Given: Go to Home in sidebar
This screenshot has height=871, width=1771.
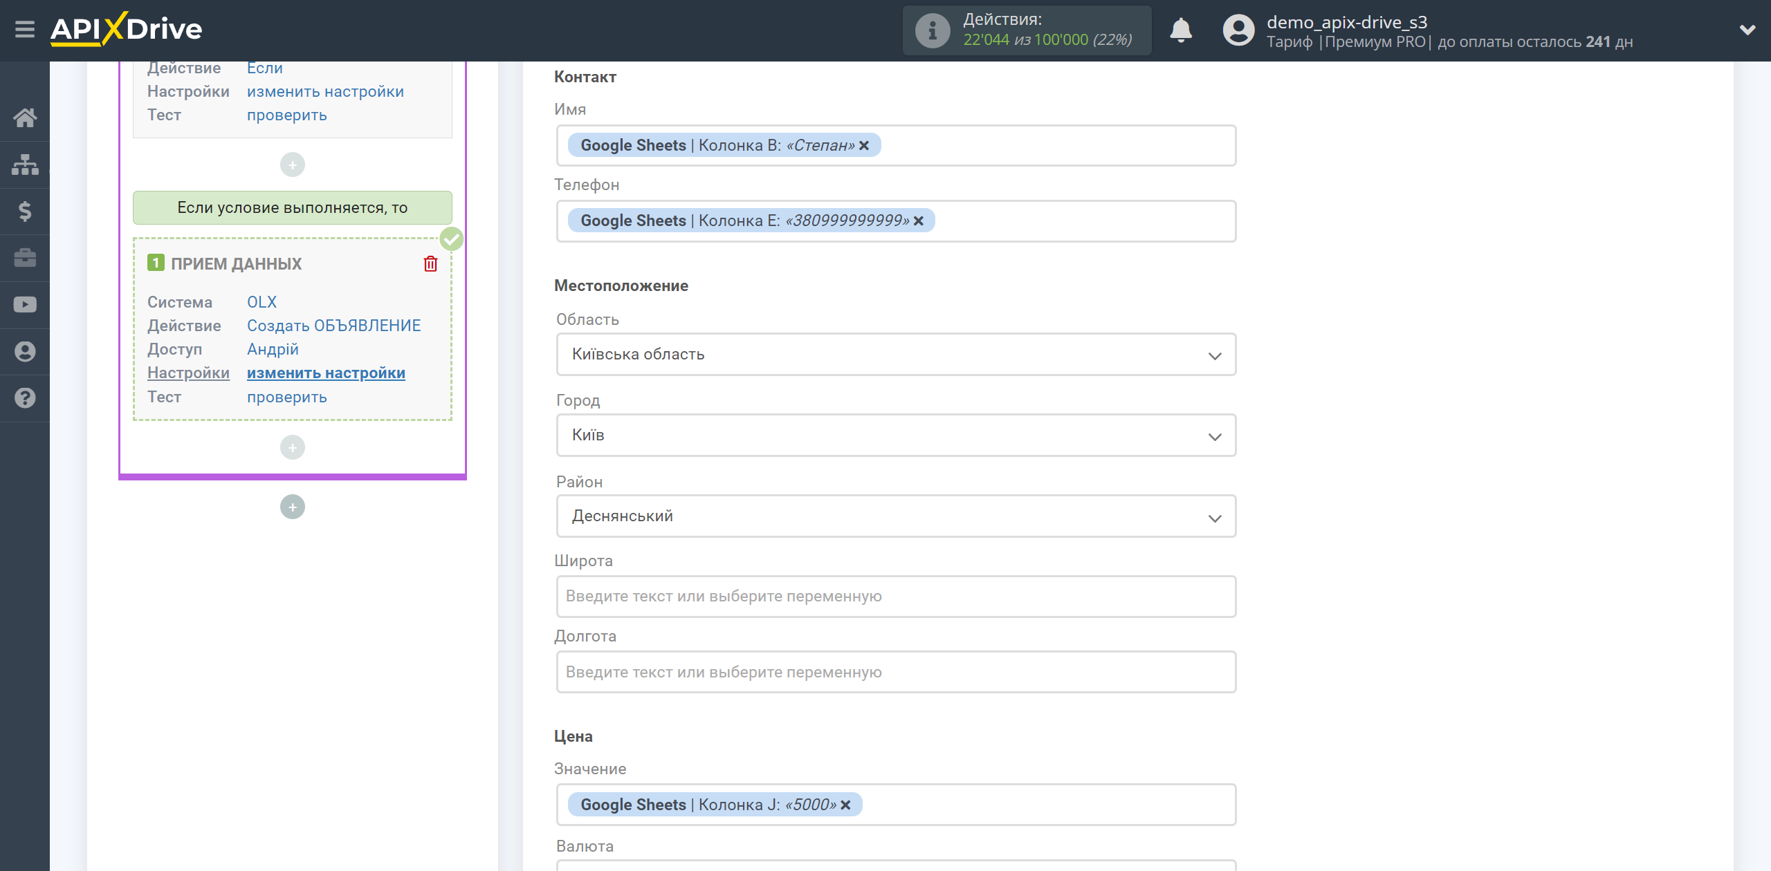Looking at the screenshot, I should (x=25, y=118).
